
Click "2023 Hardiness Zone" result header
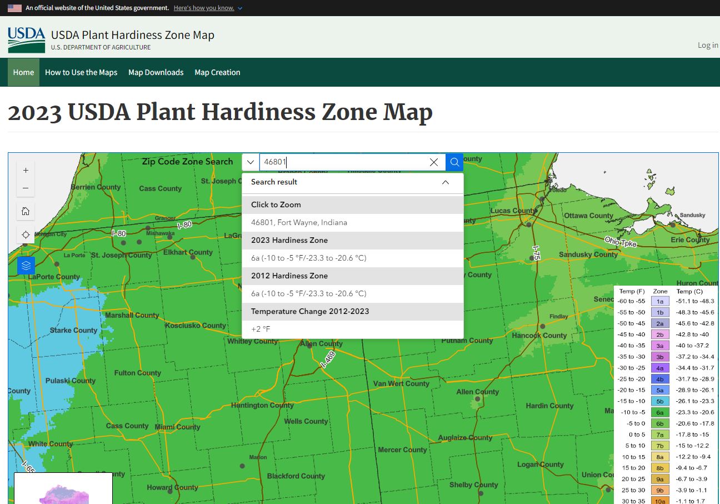[x=353, y=240]
